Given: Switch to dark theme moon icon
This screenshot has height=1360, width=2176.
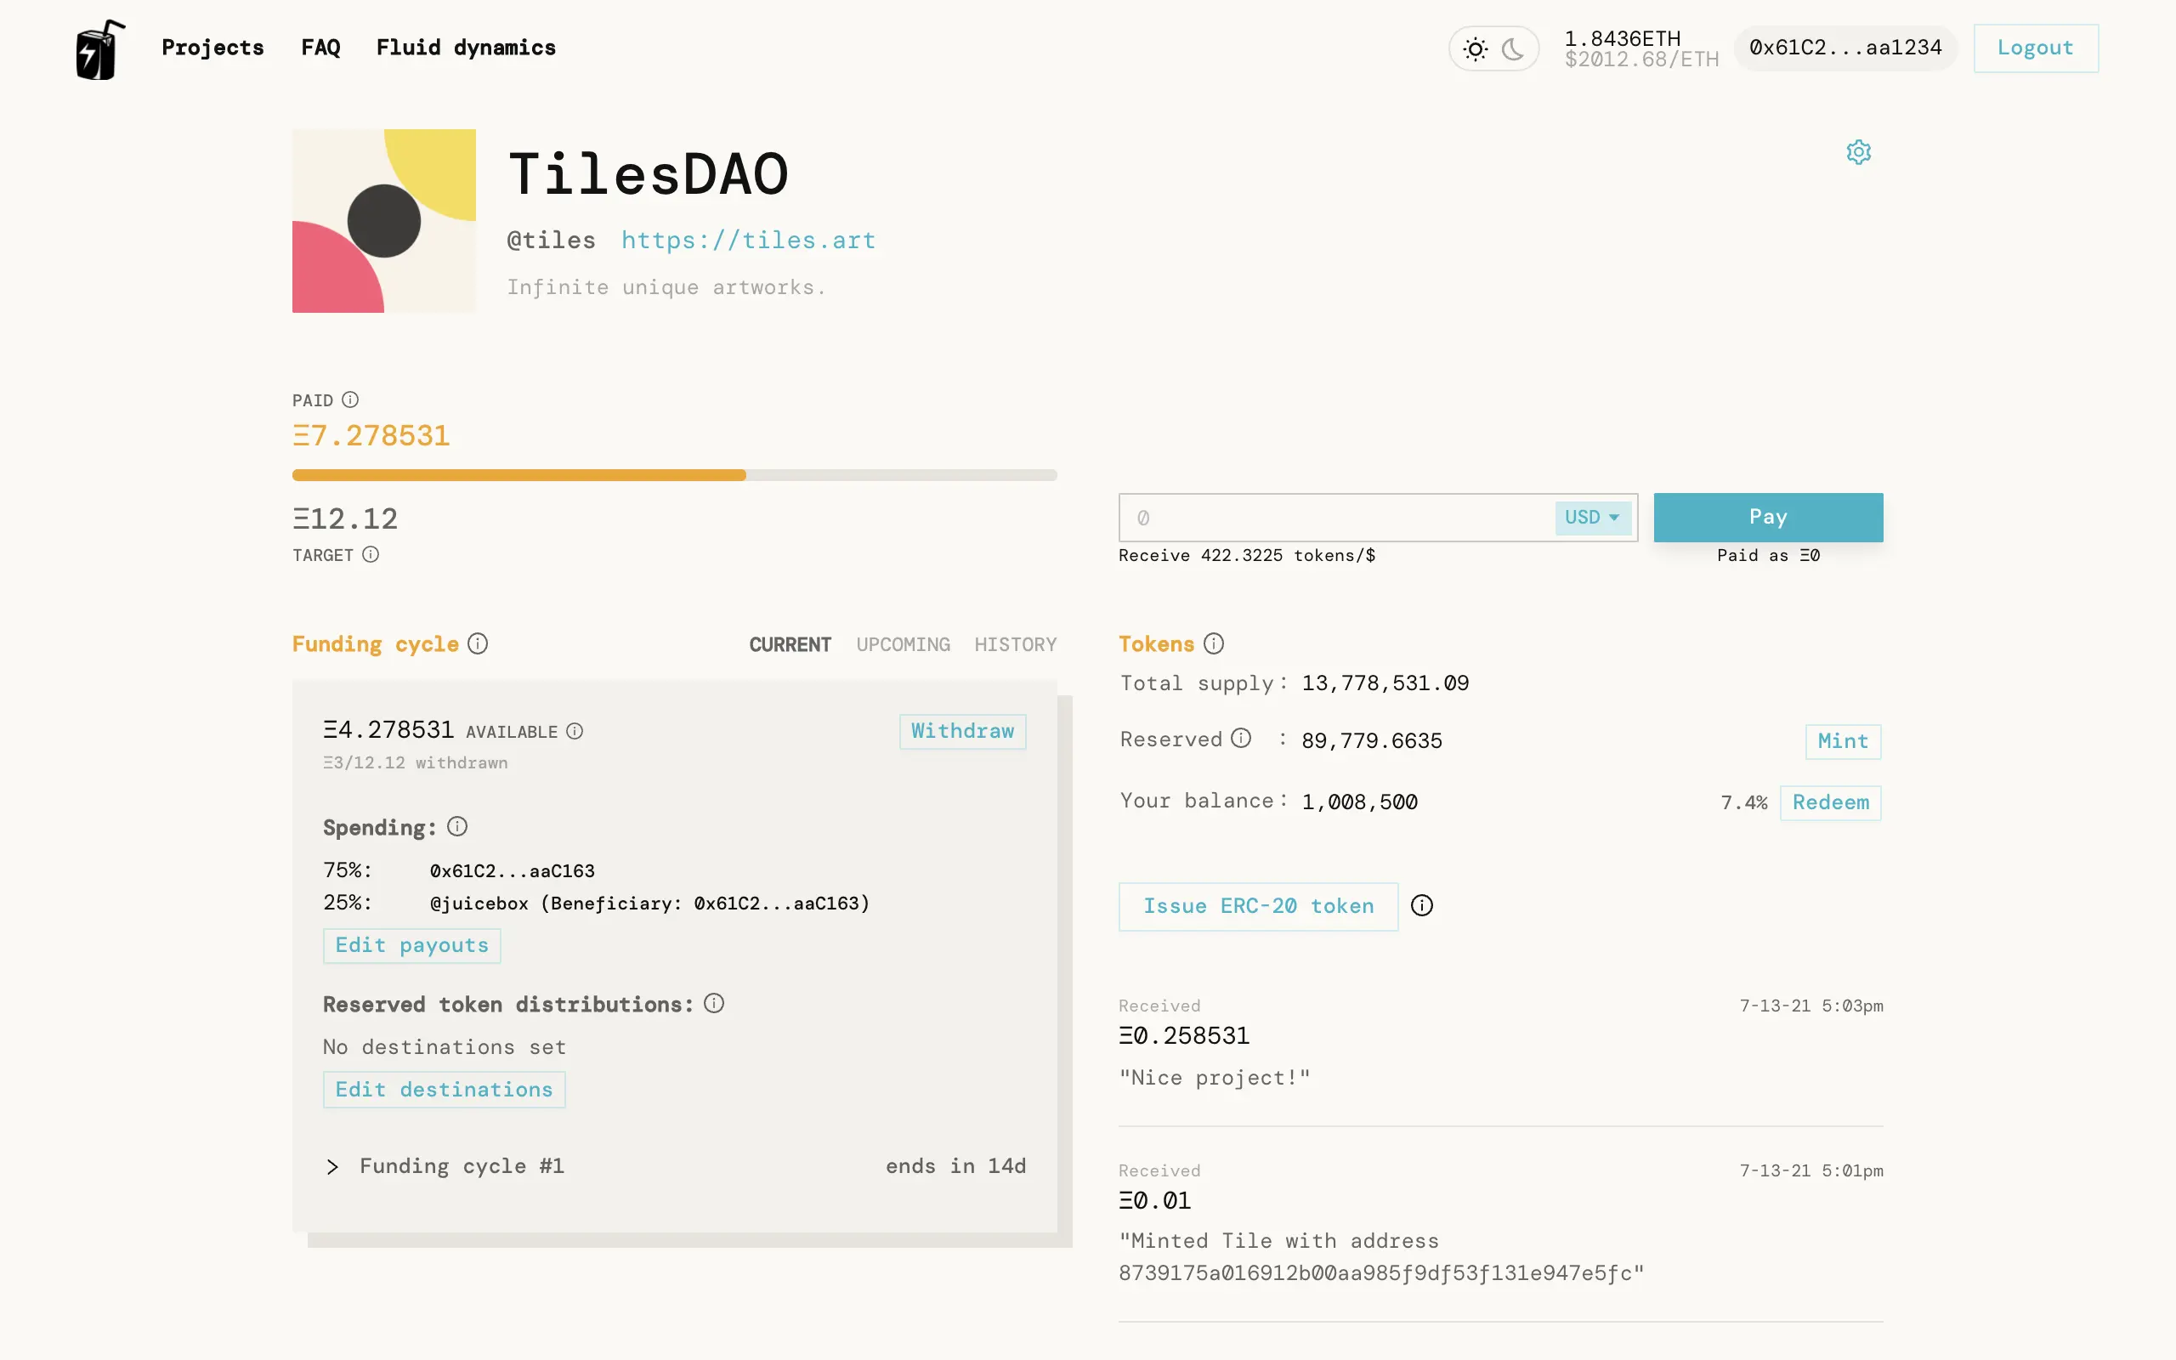Looking at the screenshot, I should (x=1513, y=48).
